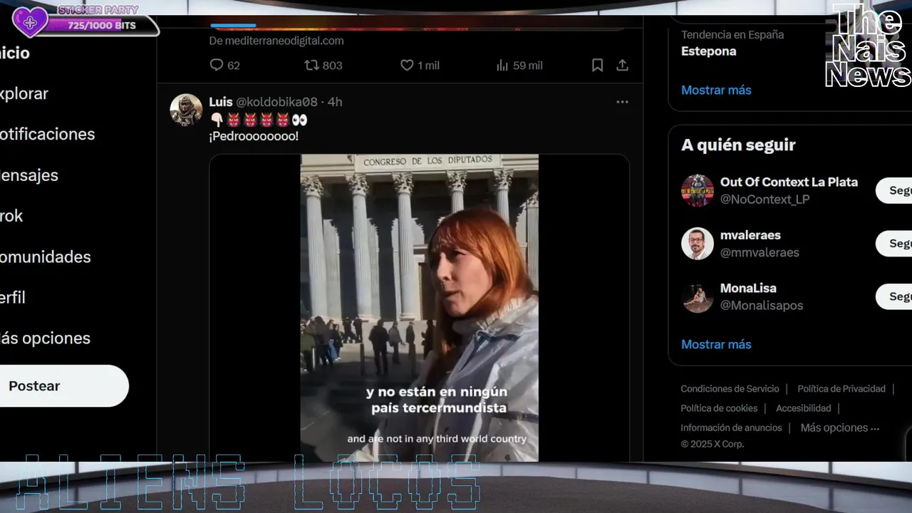Open Política de Privacidad link

[x=841, y=388]
